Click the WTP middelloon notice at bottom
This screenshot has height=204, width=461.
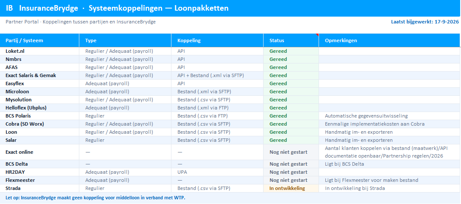[95, 198]
